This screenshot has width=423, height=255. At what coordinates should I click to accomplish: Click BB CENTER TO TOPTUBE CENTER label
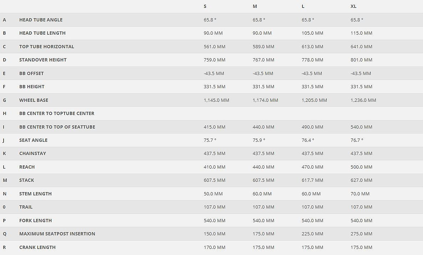click(x=57, y=114)
